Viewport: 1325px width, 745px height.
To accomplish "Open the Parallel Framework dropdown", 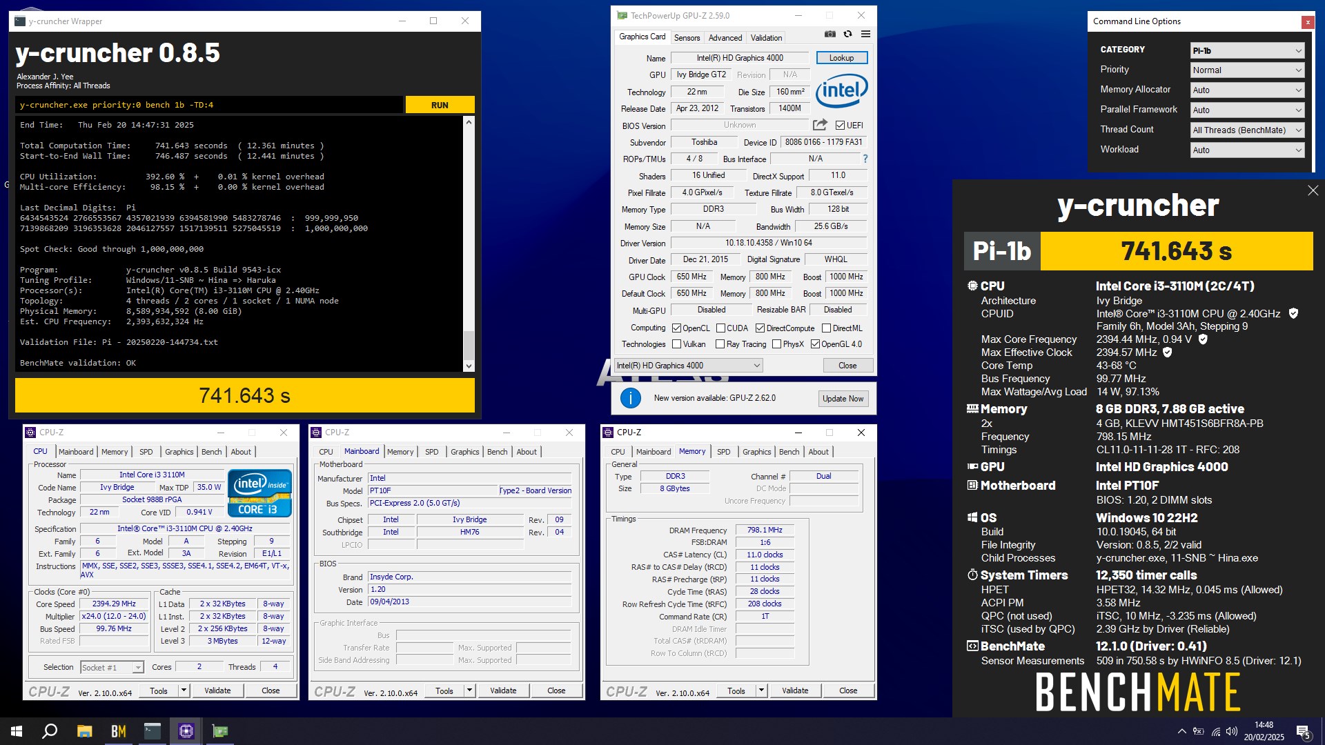I will [1247, 110].
